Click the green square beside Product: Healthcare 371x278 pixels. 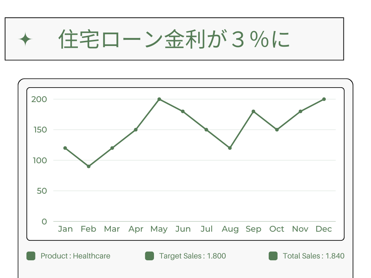(x=31, y=256)
